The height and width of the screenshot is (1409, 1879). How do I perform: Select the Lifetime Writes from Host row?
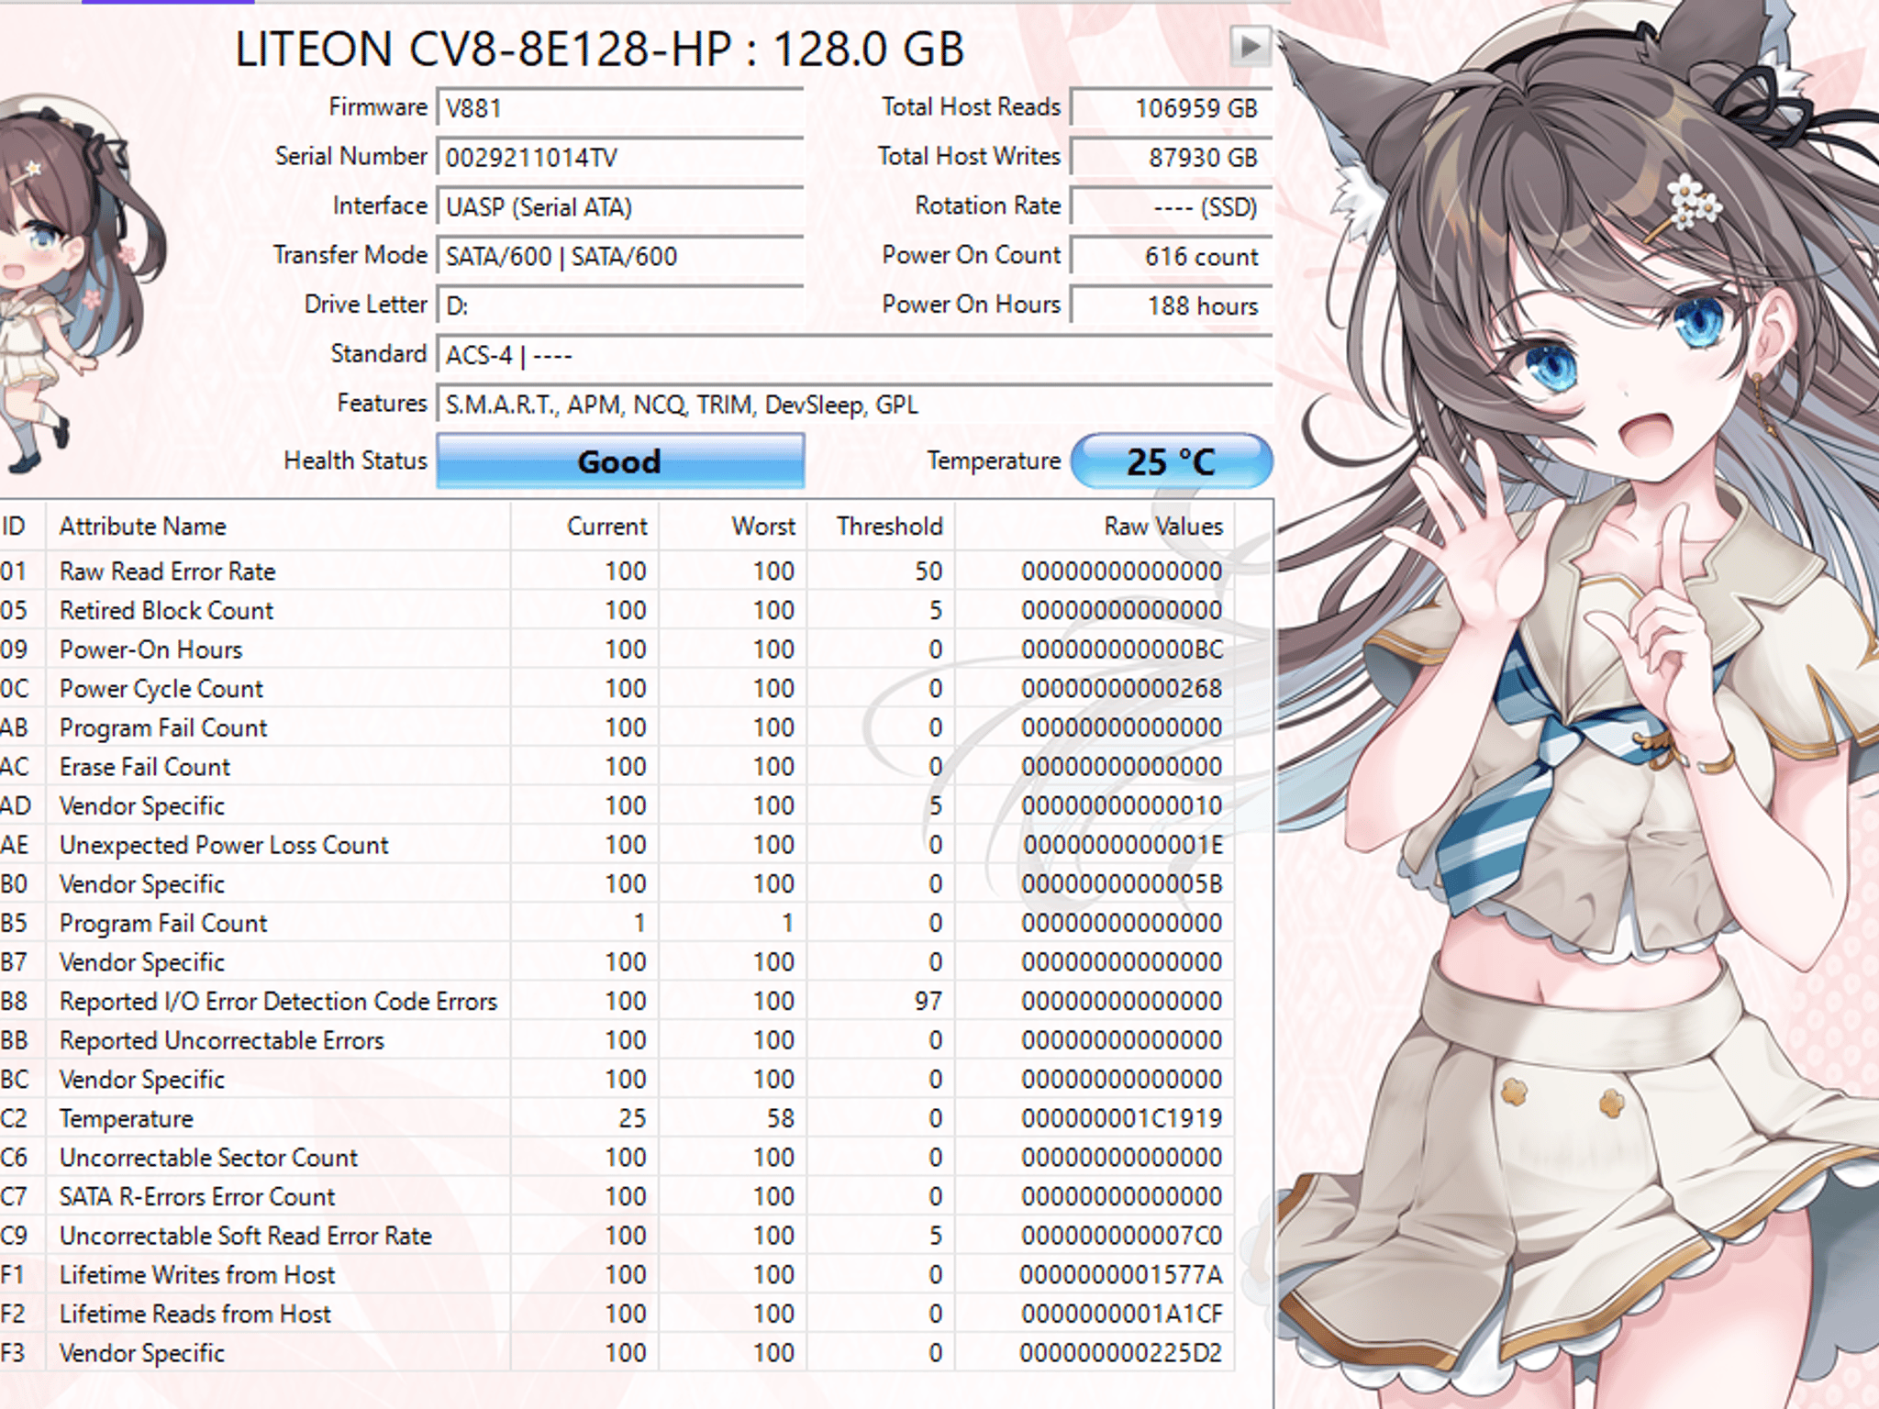coord(617,1275)
